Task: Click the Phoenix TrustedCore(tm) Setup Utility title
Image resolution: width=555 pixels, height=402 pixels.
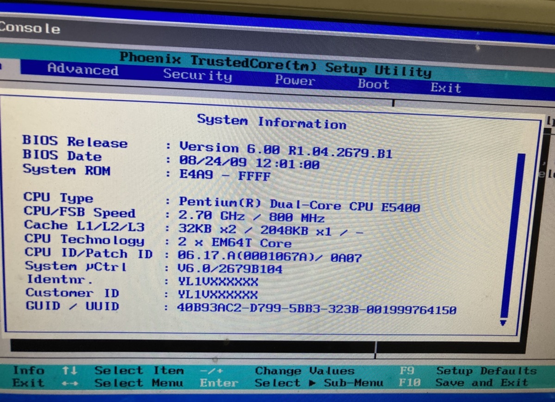Action: [275, 64]
